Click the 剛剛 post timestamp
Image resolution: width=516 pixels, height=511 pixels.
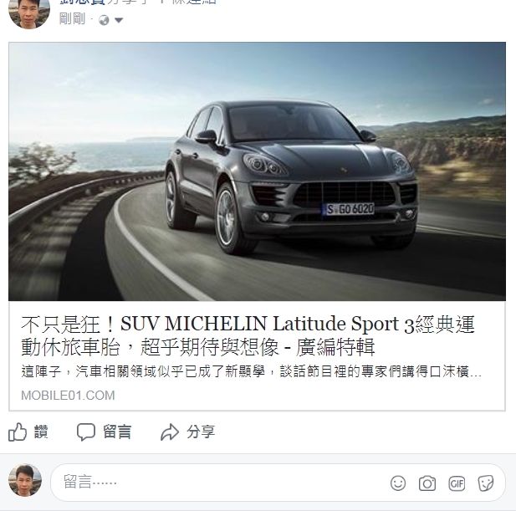pos(72,19)
